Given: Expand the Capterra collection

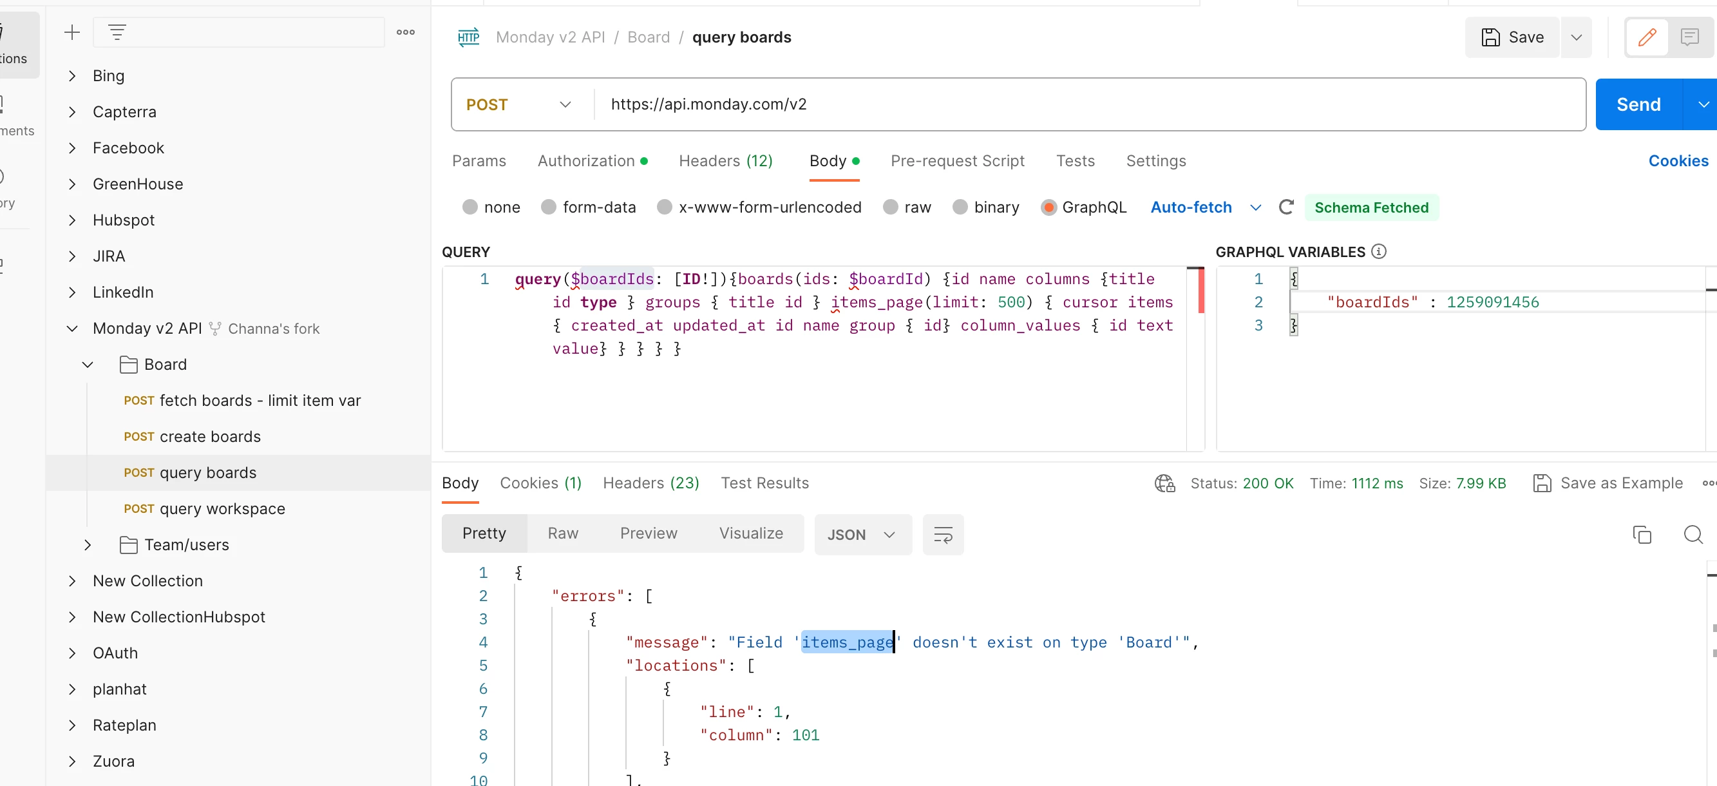Looking at the screenshot, I should coord(72,112).
